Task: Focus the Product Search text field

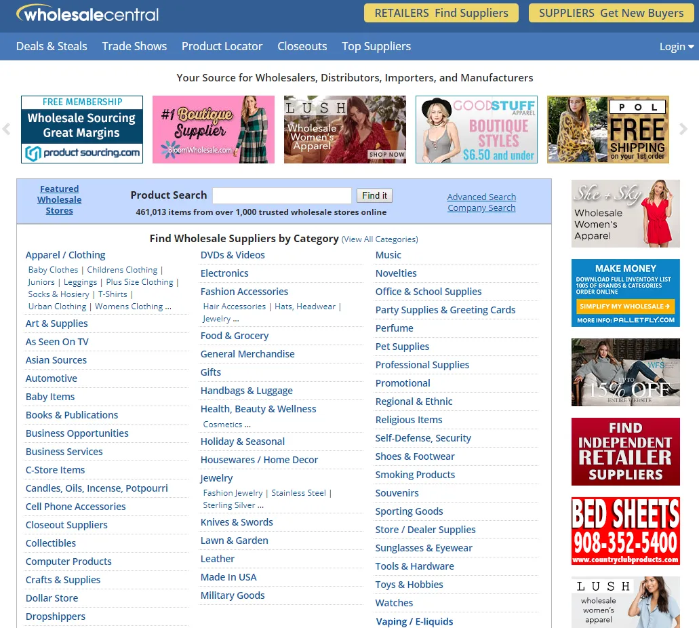Action: [282, 195]
